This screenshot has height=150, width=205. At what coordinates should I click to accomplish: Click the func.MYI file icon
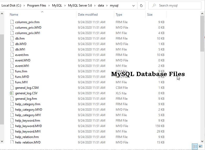(12, 82)
